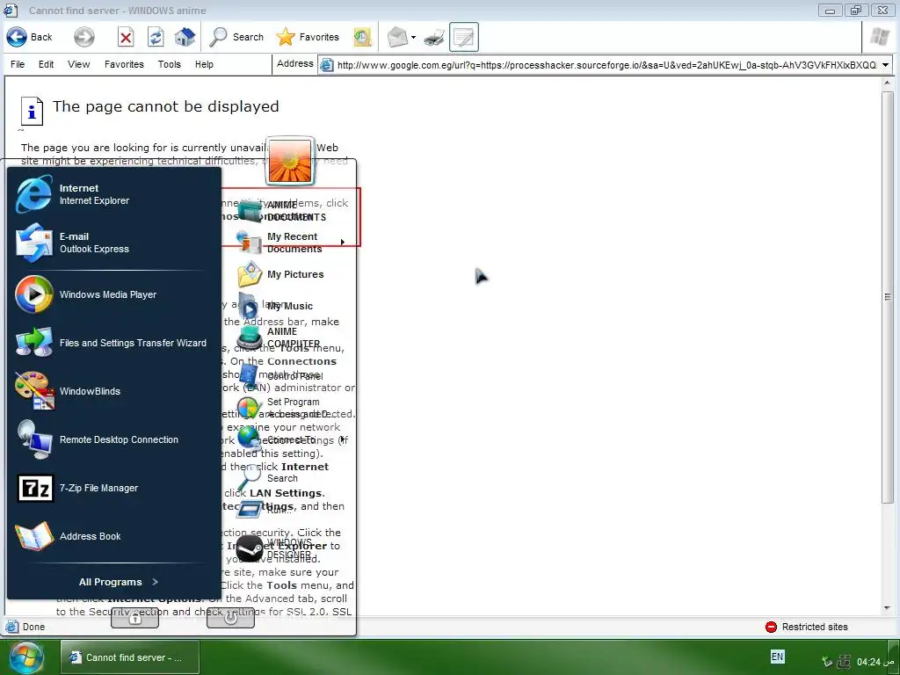Viewport: 900px width, 675px height.
Task: Open Remote Desktop Connection
Action: 113,439
